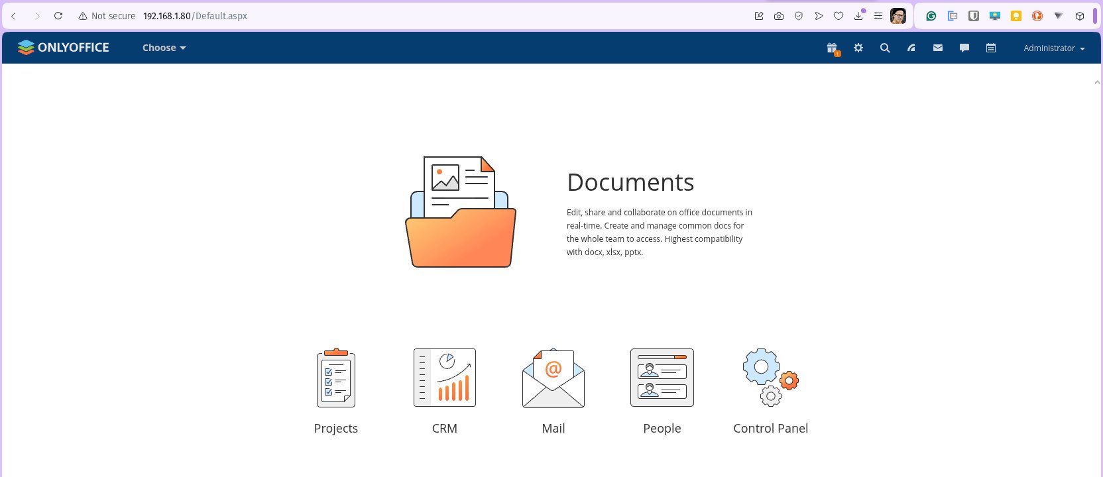
Task: Open the Control Panel gears icon
Action: coord(771,377)
